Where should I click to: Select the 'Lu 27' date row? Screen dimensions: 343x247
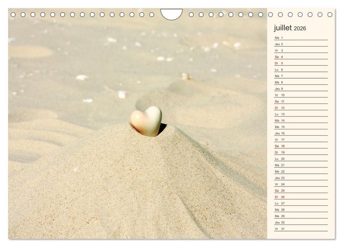coord(301,203)
